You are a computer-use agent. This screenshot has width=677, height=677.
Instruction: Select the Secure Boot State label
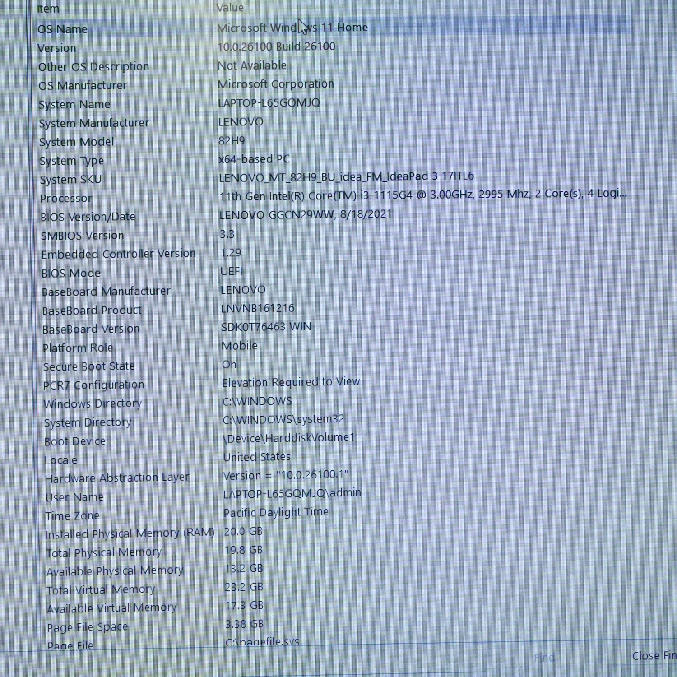pos(89,366)
